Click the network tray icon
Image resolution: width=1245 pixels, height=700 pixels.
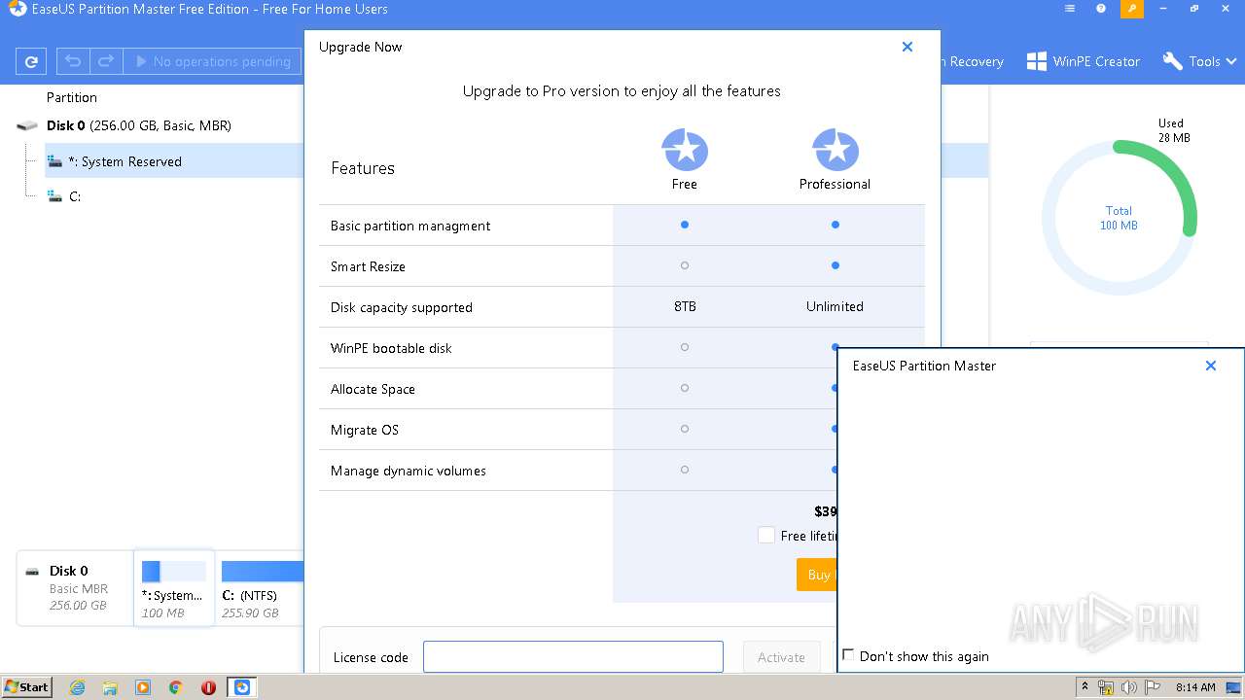pyautogui.click(x=1106, y=687)
